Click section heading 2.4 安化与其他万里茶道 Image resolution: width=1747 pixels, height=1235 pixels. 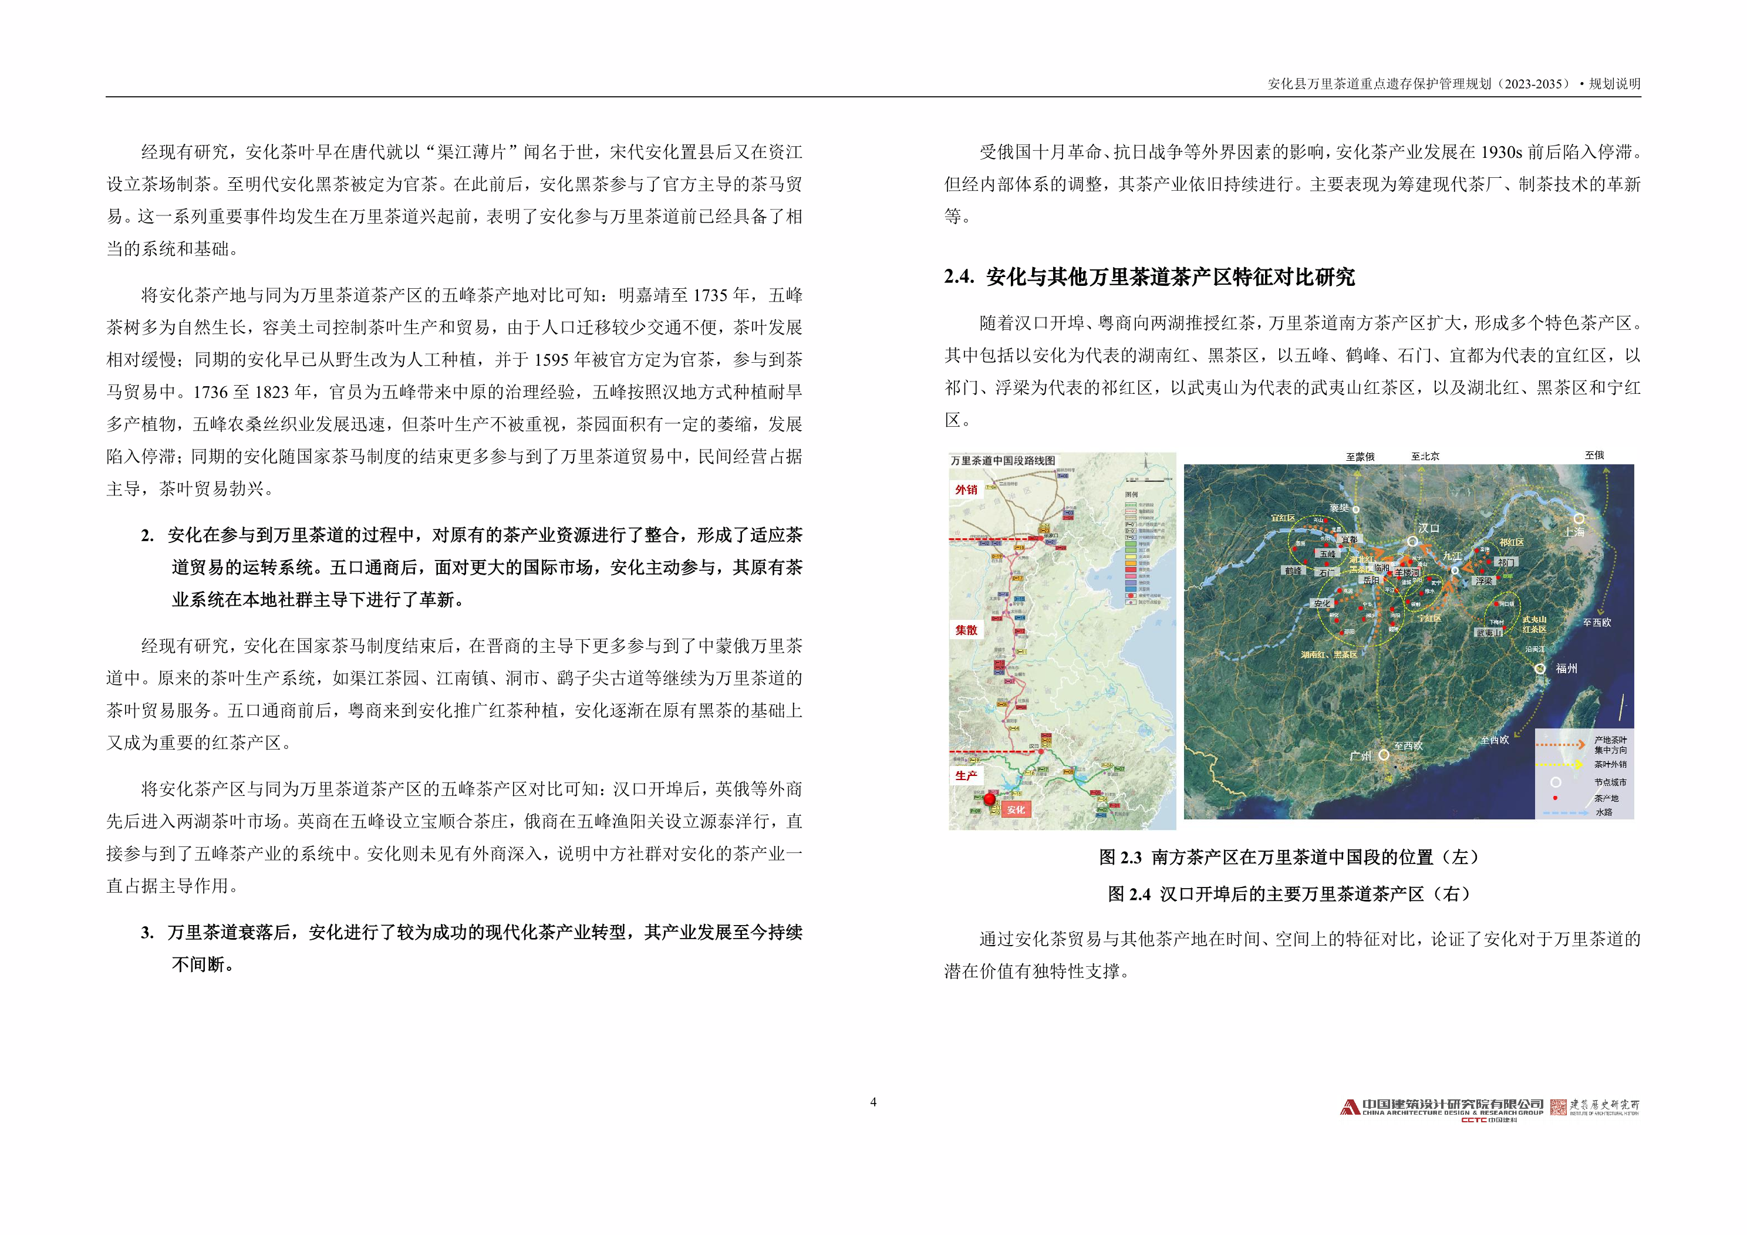tap(1149, 277)
